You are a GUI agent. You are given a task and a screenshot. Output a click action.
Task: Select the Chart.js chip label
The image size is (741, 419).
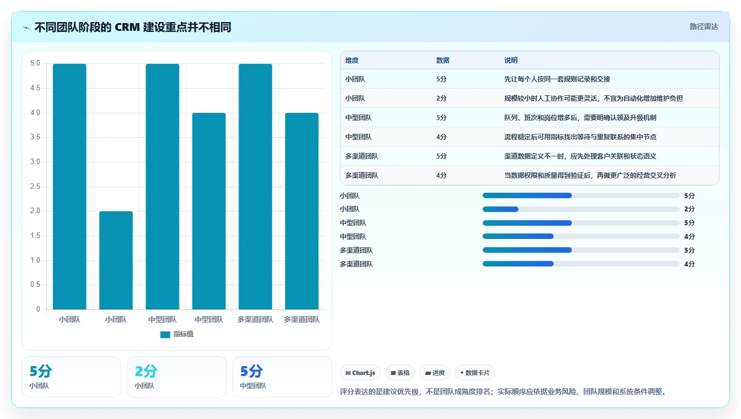364,373
